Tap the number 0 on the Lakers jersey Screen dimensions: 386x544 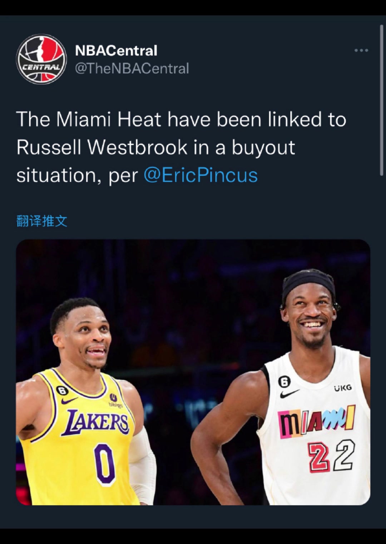[105, 464]
